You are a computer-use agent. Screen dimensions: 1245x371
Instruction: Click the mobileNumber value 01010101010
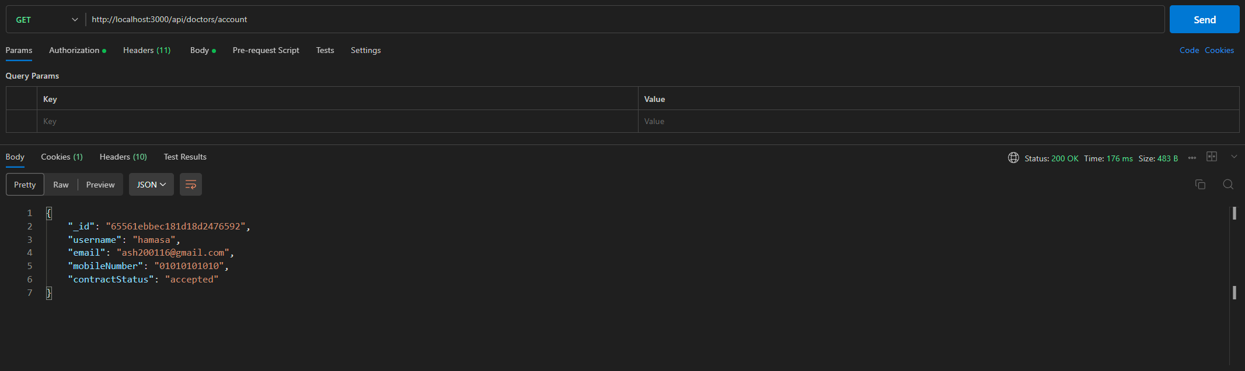[189, 266]
